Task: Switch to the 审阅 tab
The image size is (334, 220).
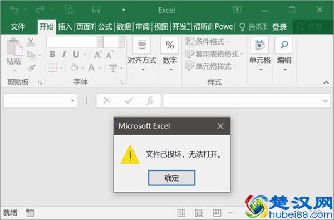Action: click(143, 27)
